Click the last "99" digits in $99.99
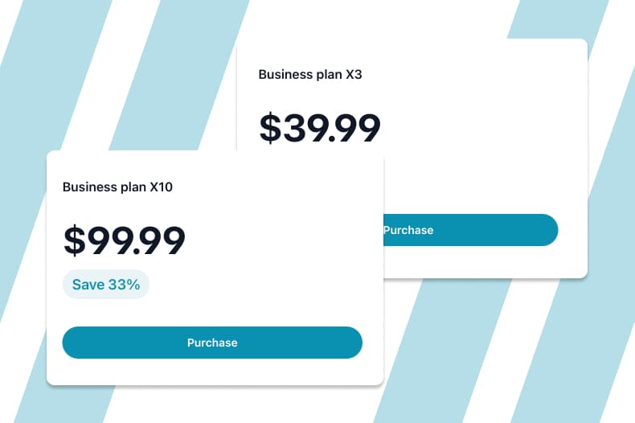The height and width of the screenshot is (423, 635). [162, 240]
